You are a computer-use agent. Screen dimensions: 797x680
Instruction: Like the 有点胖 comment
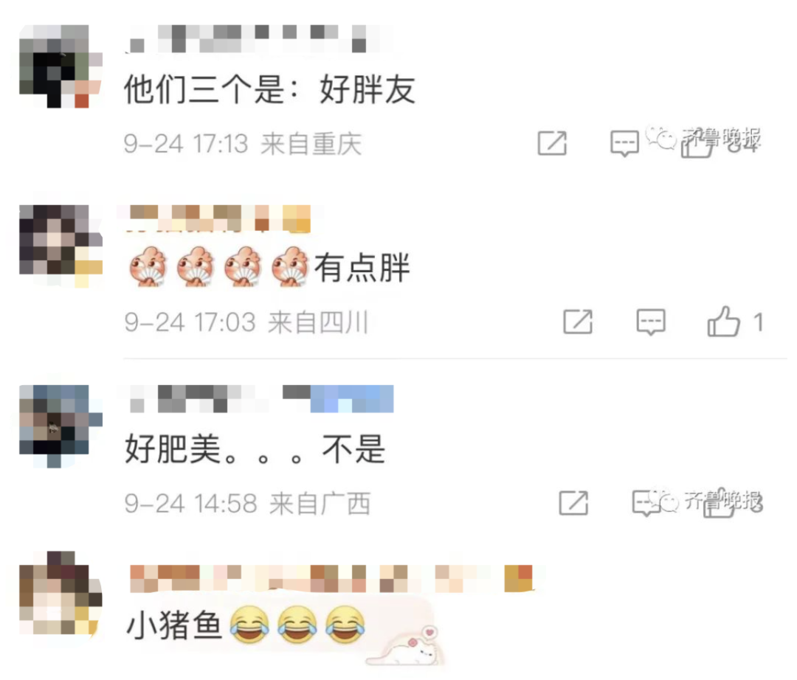[x=723, y=322]
